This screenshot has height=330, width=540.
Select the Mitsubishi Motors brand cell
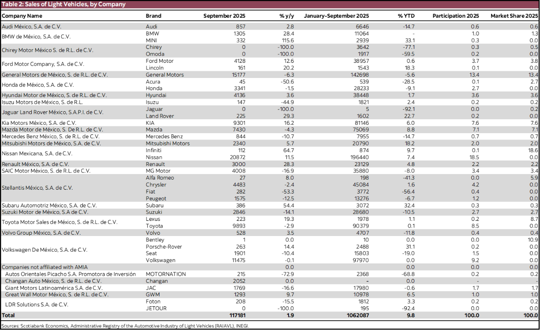point(167,143)
